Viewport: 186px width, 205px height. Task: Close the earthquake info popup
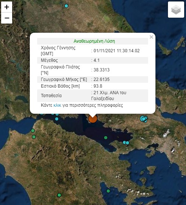(x=151, y=37)
